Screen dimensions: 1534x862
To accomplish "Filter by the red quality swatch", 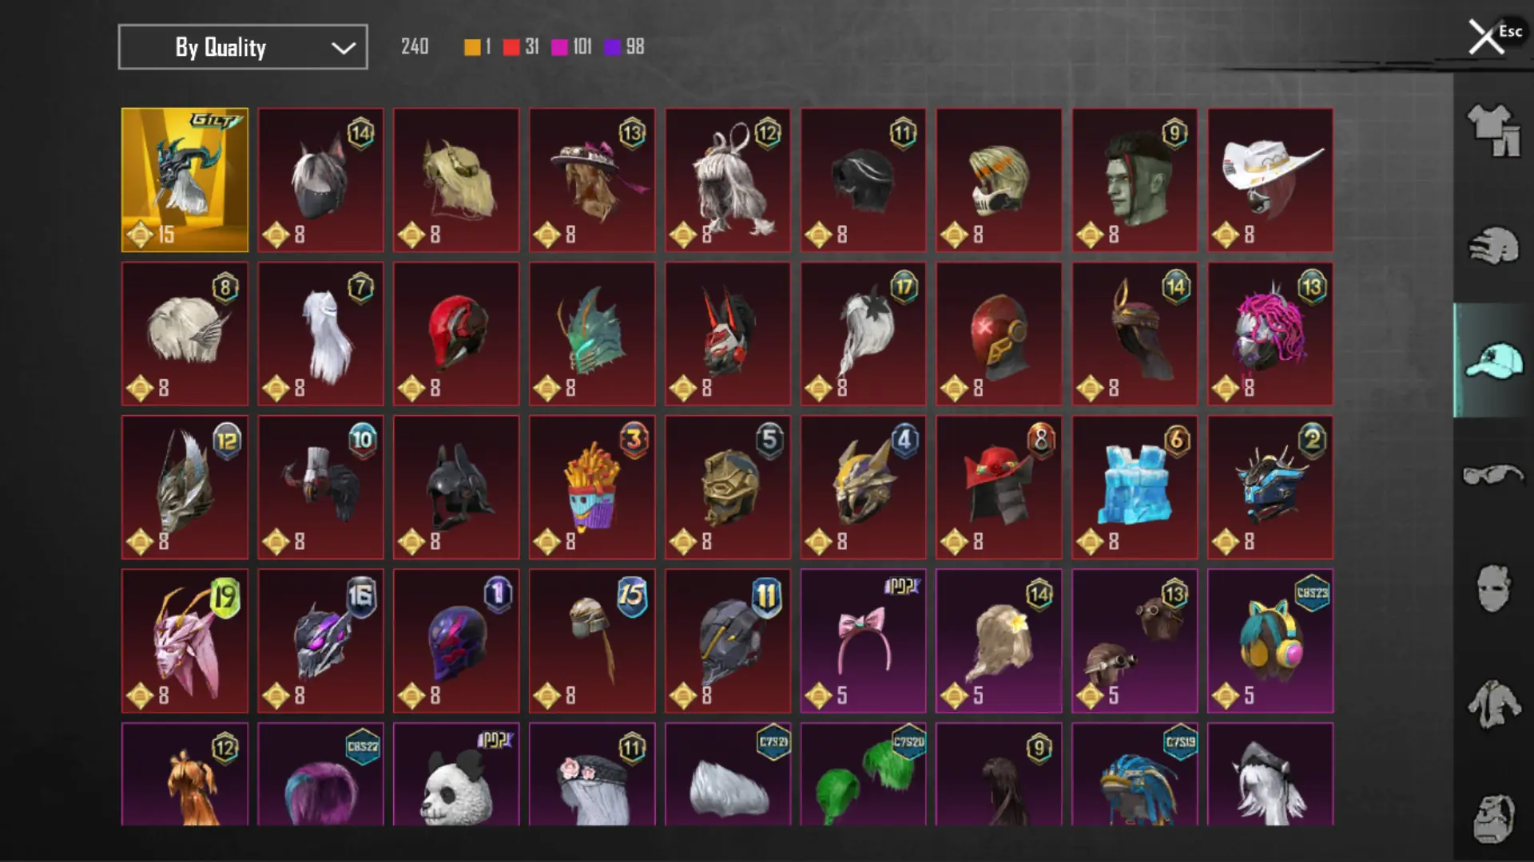I will [511, 47].
